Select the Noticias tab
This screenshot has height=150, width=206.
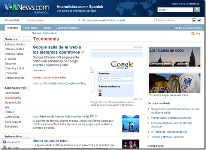click(13, 28)
